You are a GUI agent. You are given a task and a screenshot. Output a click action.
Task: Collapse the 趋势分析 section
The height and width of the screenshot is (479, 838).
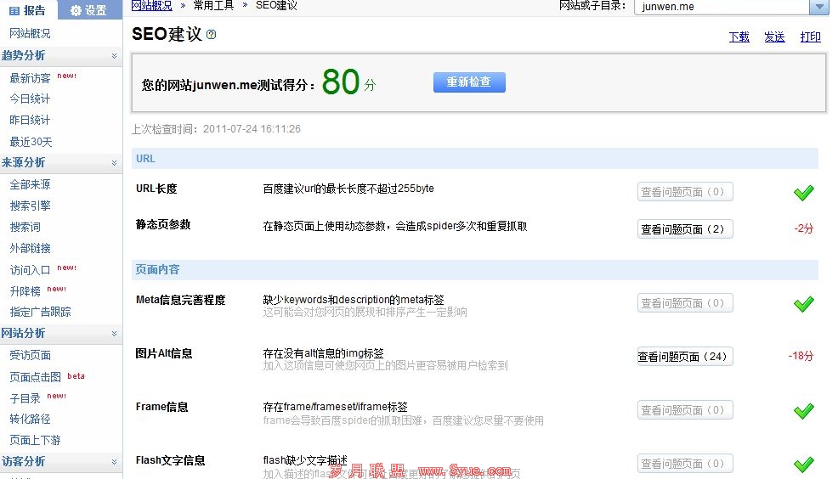click(x=114, y=56)
